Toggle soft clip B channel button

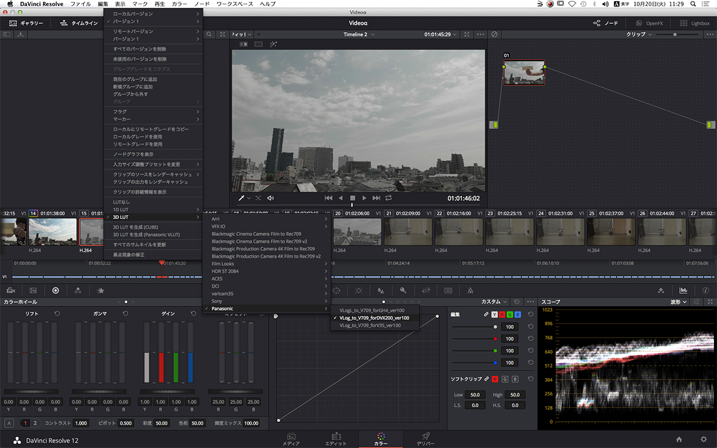[515, 379]
